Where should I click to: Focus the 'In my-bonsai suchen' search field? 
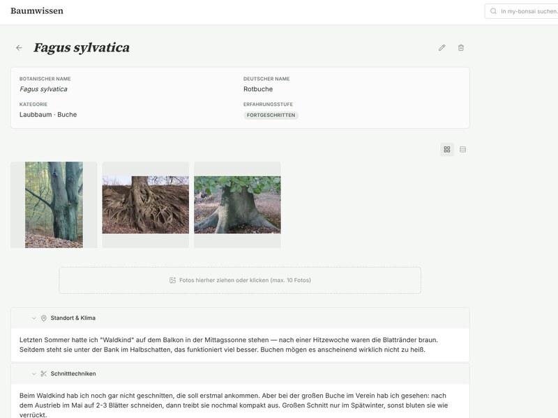pos(522,11)
